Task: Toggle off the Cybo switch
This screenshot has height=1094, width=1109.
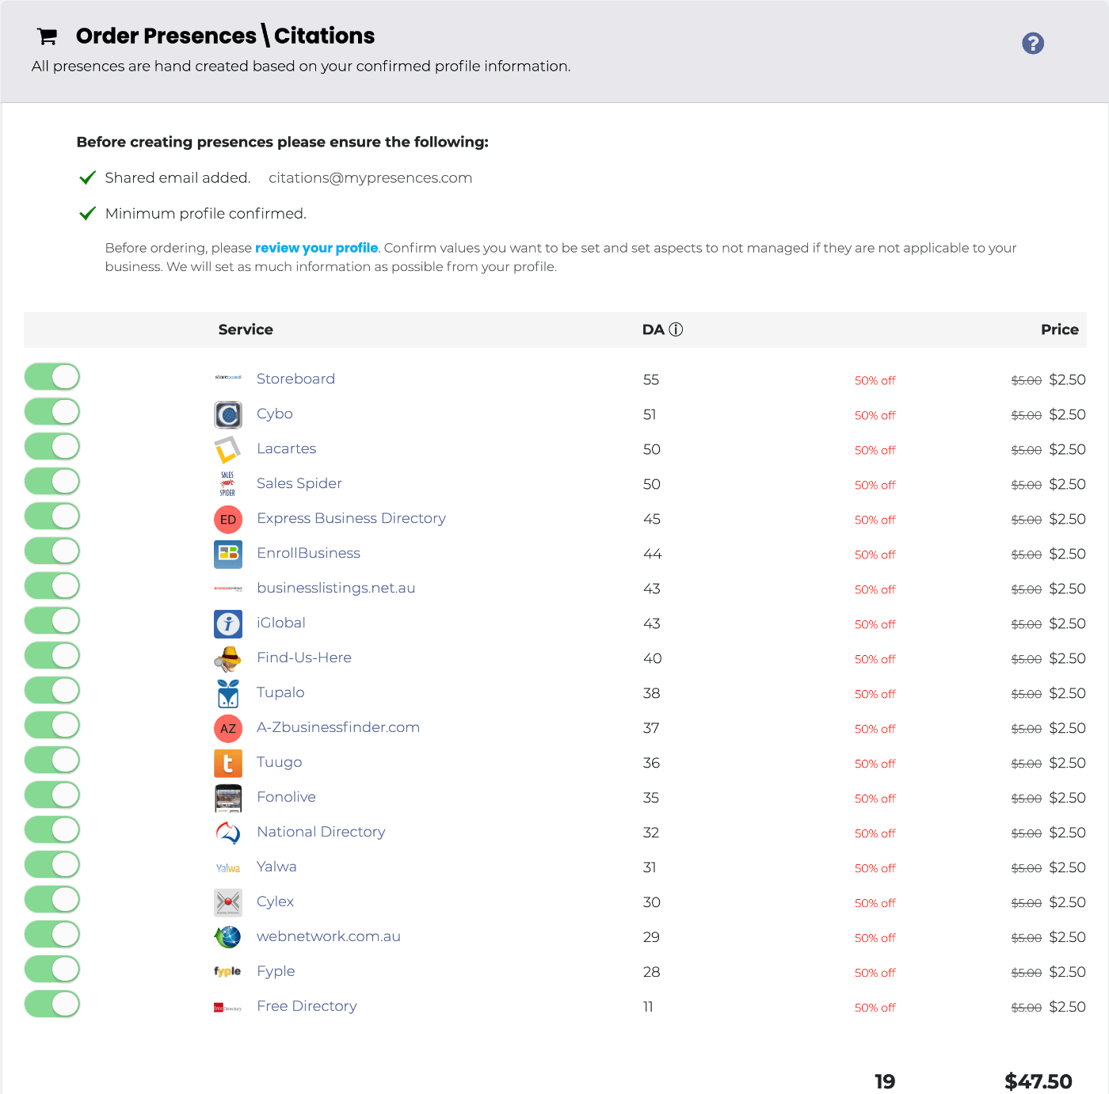Action: click(x=52, y=412)
